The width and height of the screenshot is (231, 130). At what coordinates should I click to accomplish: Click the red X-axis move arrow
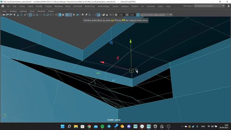[102, 62]
